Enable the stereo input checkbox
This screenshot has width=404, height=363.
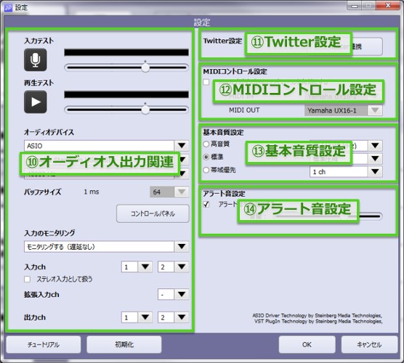pos(27,280)
